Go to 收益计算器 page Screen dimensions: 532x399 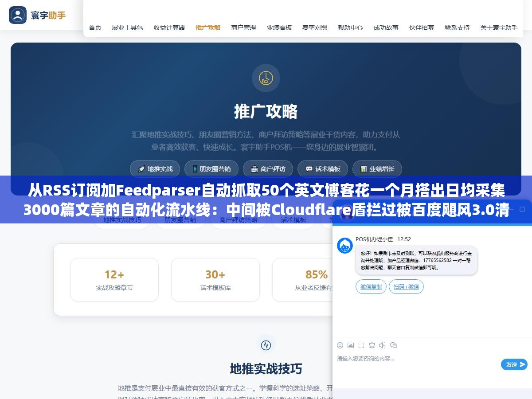[x=169, y=27]
